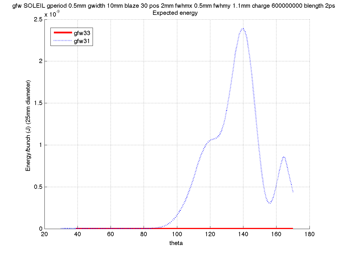Viewport: 342px width, 257px height.
Task: Click the x-axis tick label 160
Action: point(276,234)
